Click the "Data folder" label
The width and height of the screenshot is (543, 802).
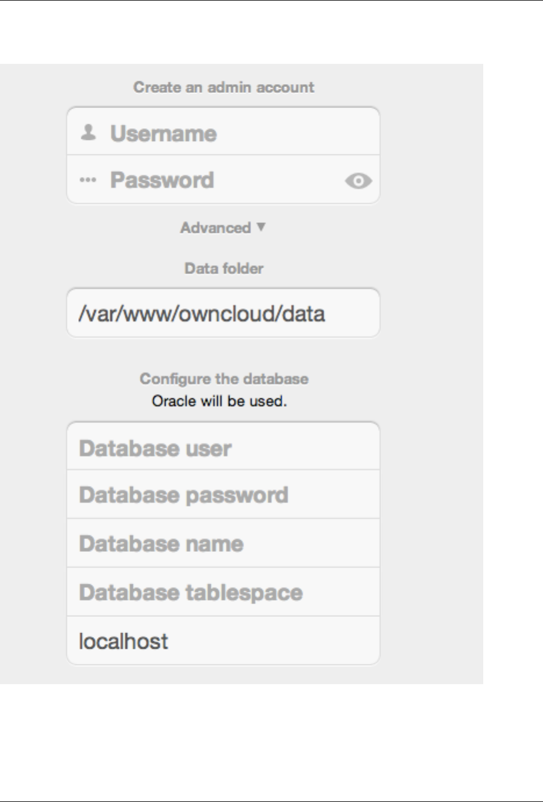pyautogui.click(x=224, y=268)
